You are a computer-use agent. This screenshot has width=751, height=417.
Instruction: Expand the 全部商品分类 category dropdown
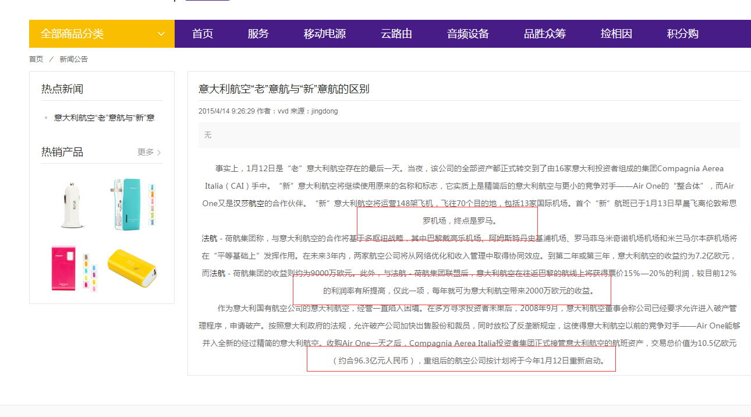point(72,34)
